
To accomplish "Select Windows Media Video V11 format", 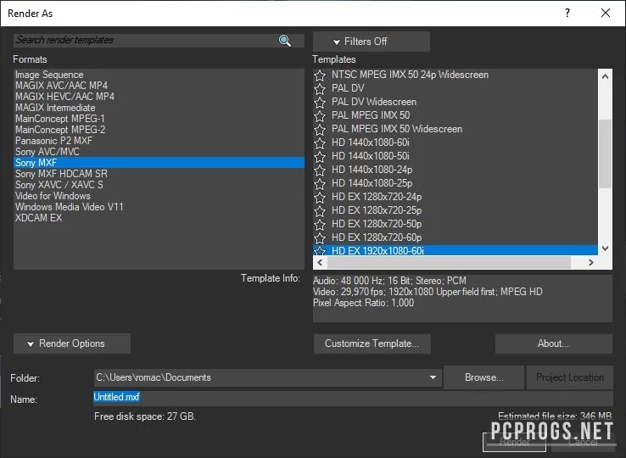I will coord(159,207).
